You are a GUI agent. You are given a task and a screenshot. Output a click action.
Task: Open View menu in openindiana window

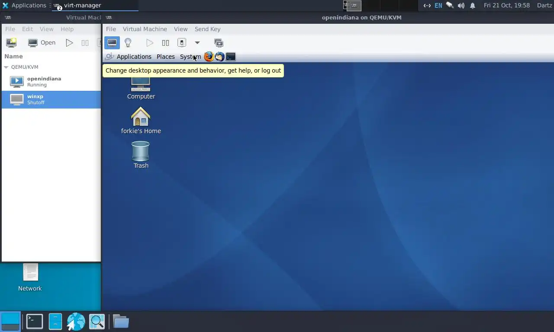181,29
